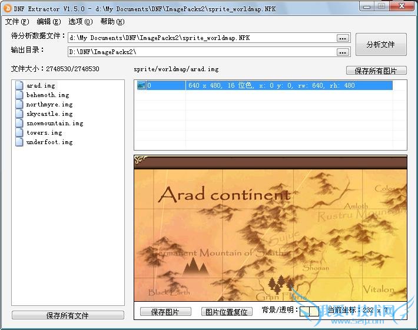The height and width of the screenshot is (330, 418).
Task: Click the 保存图片 button
Action: [x=165, y=312]
